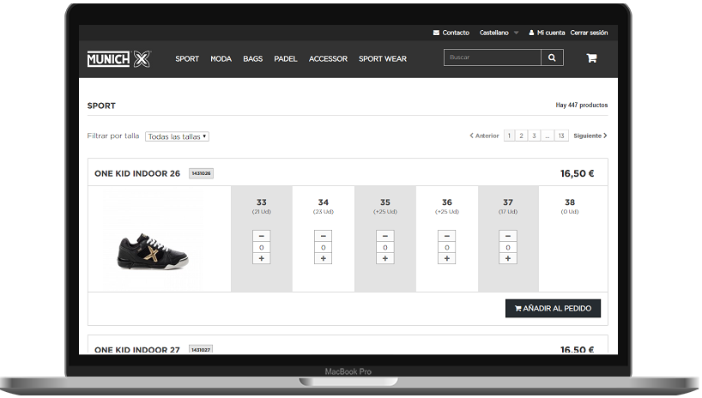Click the ONE KID INDOOR 26 product title

point(137,174)
